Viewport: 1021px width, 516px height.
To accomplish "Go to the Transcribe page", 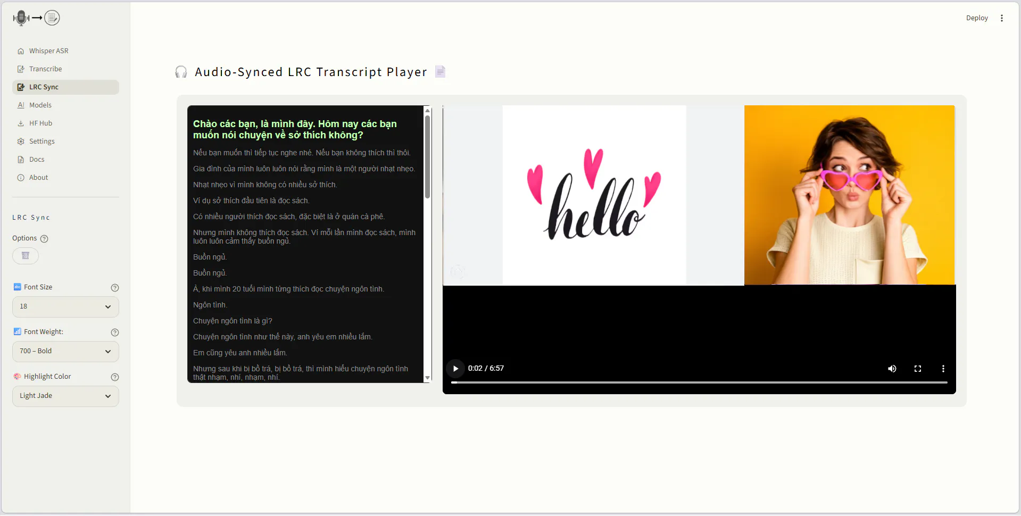I will pyautogui.click(x=65, y=69).
